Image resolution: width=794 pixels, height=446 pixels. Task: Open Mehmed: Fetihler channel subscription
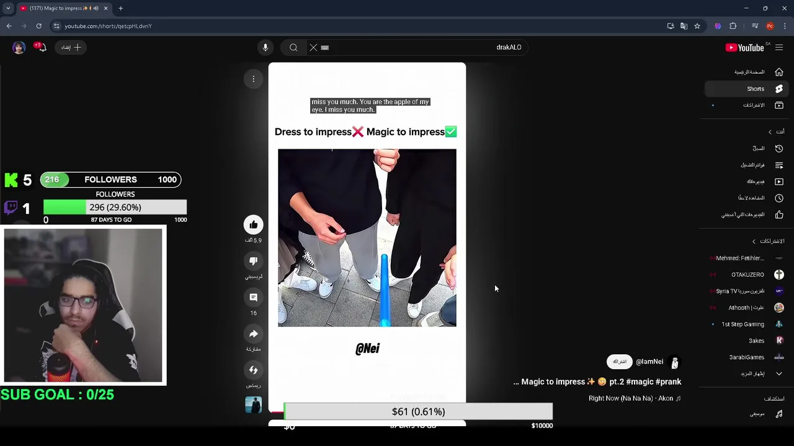748,258
